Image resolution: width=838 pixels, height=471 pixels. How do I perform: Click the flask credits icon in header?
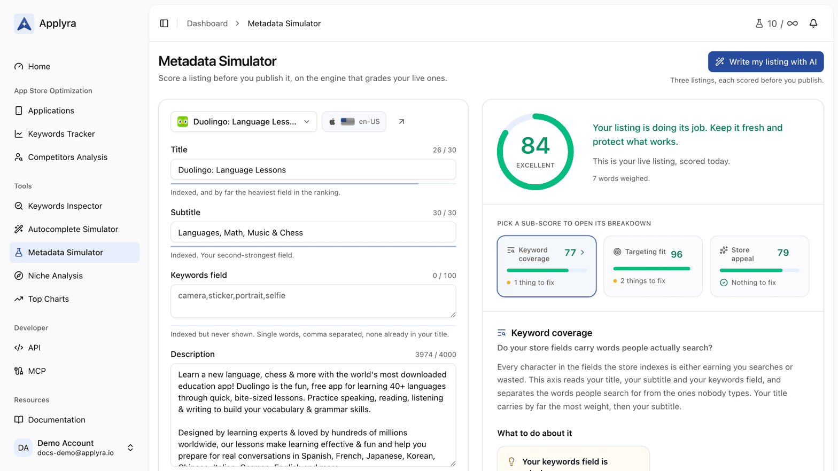[x=759, y=23]
